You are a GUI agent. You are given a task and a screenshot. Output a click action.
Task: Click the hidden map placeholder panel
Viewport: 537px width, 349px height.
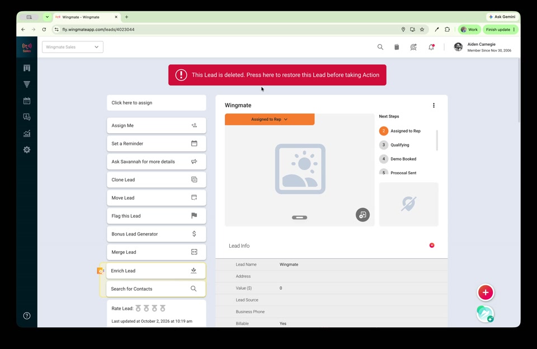tap(408, 204)
